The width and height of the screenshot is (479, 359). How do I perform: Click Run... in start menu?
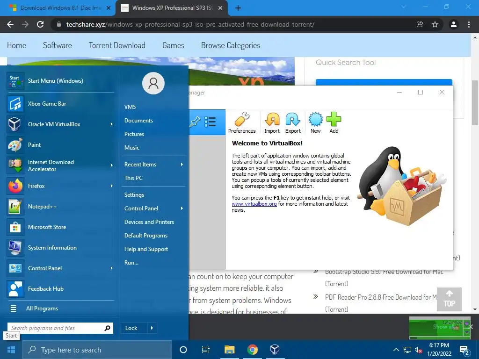131,263
